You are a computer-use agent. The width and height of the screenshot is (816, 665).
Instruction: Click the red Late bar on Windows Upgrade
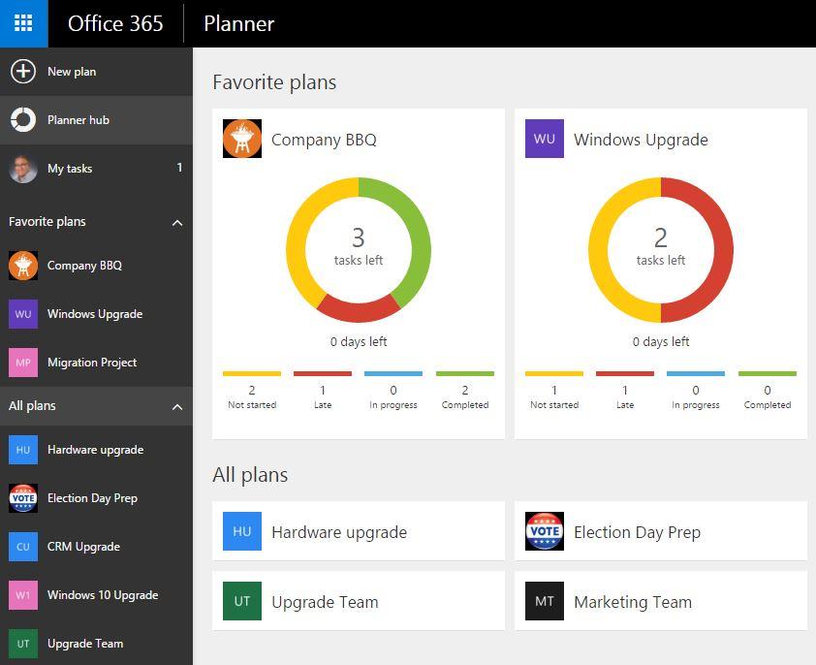[x=625, y=373]
